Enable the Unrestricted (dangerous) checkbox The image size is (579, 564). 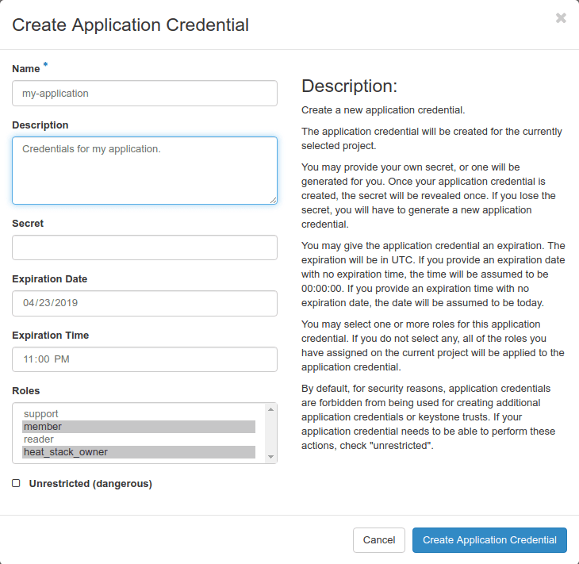point(16,483)
